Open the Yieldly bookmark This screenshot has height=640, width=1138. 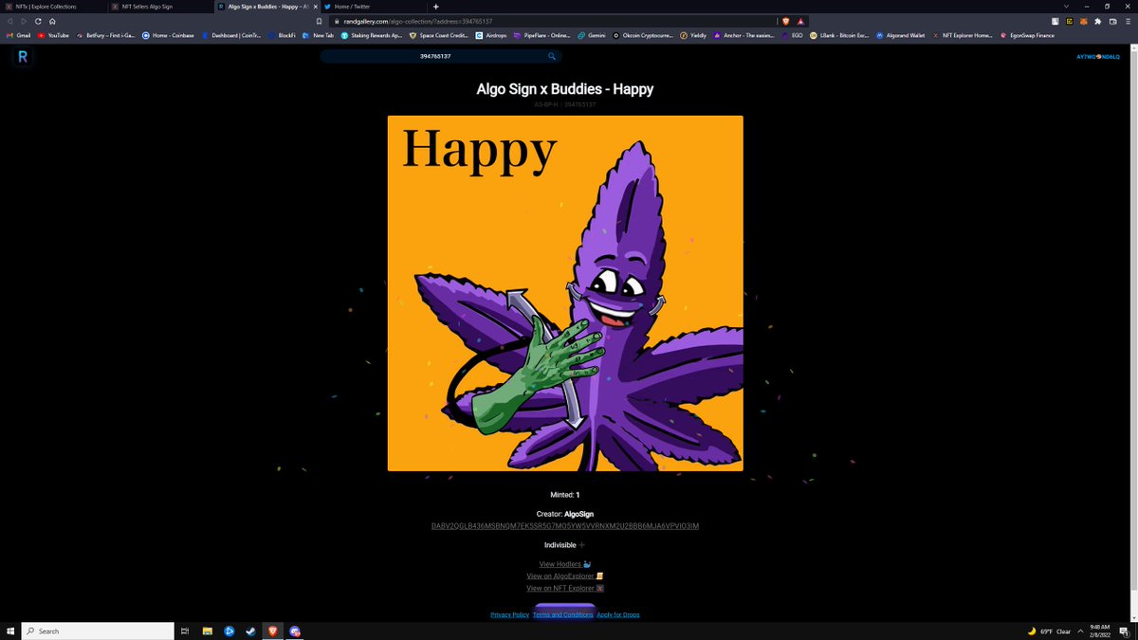coord(692,35)
